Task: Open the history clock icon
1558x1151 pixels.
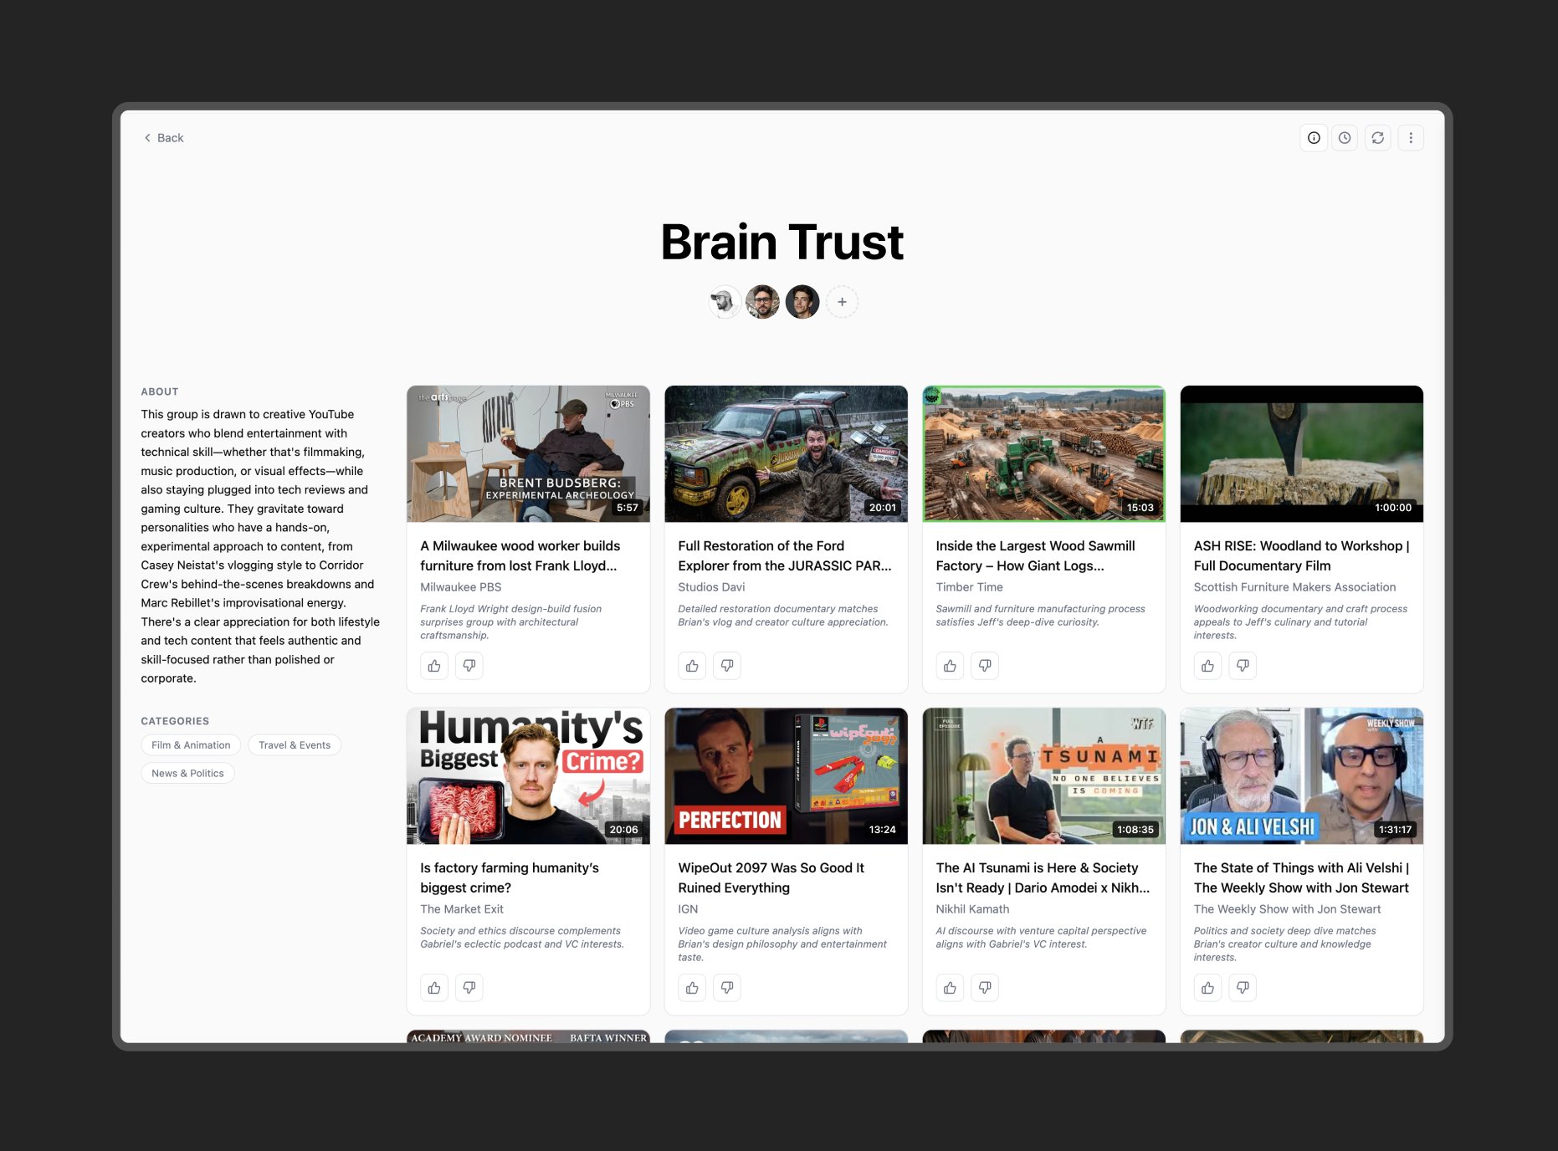Action: tap(1345, 138)
